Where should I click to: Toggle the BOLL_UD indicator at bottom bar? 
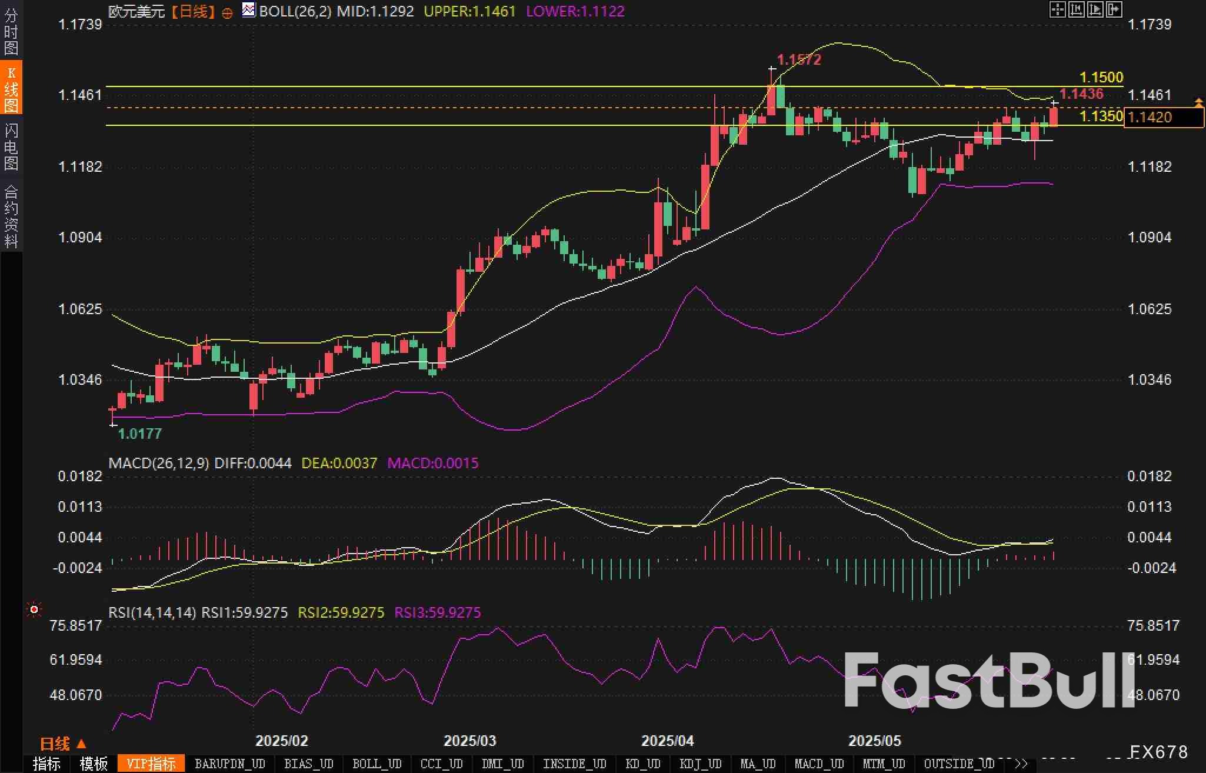[377, 764]
